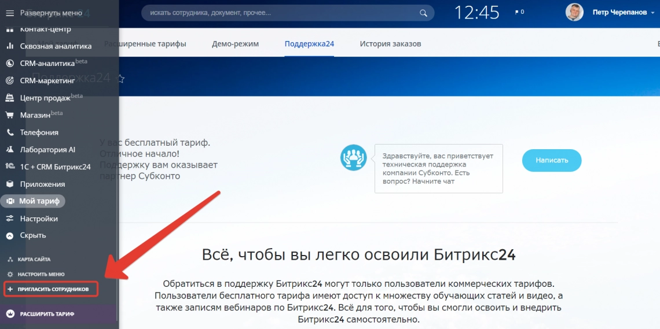Click the CRM-аналитика pie icon
Screen dimensions: 660x329
click(10, 64)
